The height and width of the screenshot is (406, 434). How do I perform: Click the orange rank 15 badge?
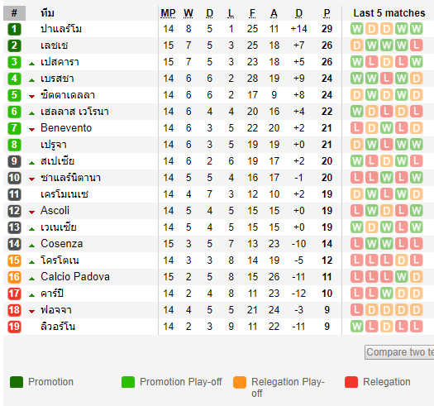14,260
